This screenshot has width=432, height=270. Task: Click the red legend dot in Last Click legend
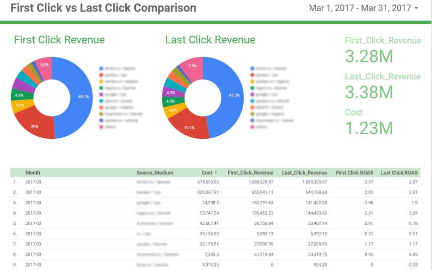252,75
